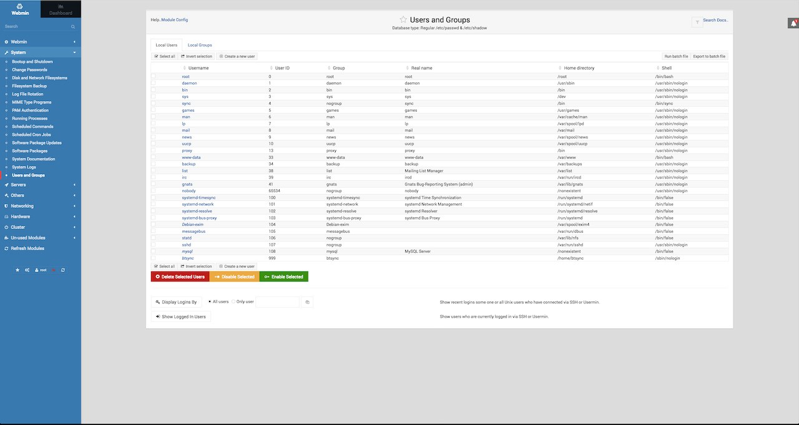The width and height of the screenshot is (799, 425).
Task: Open the star favorites icon in sidebar footer
Action: coord(17,270)
